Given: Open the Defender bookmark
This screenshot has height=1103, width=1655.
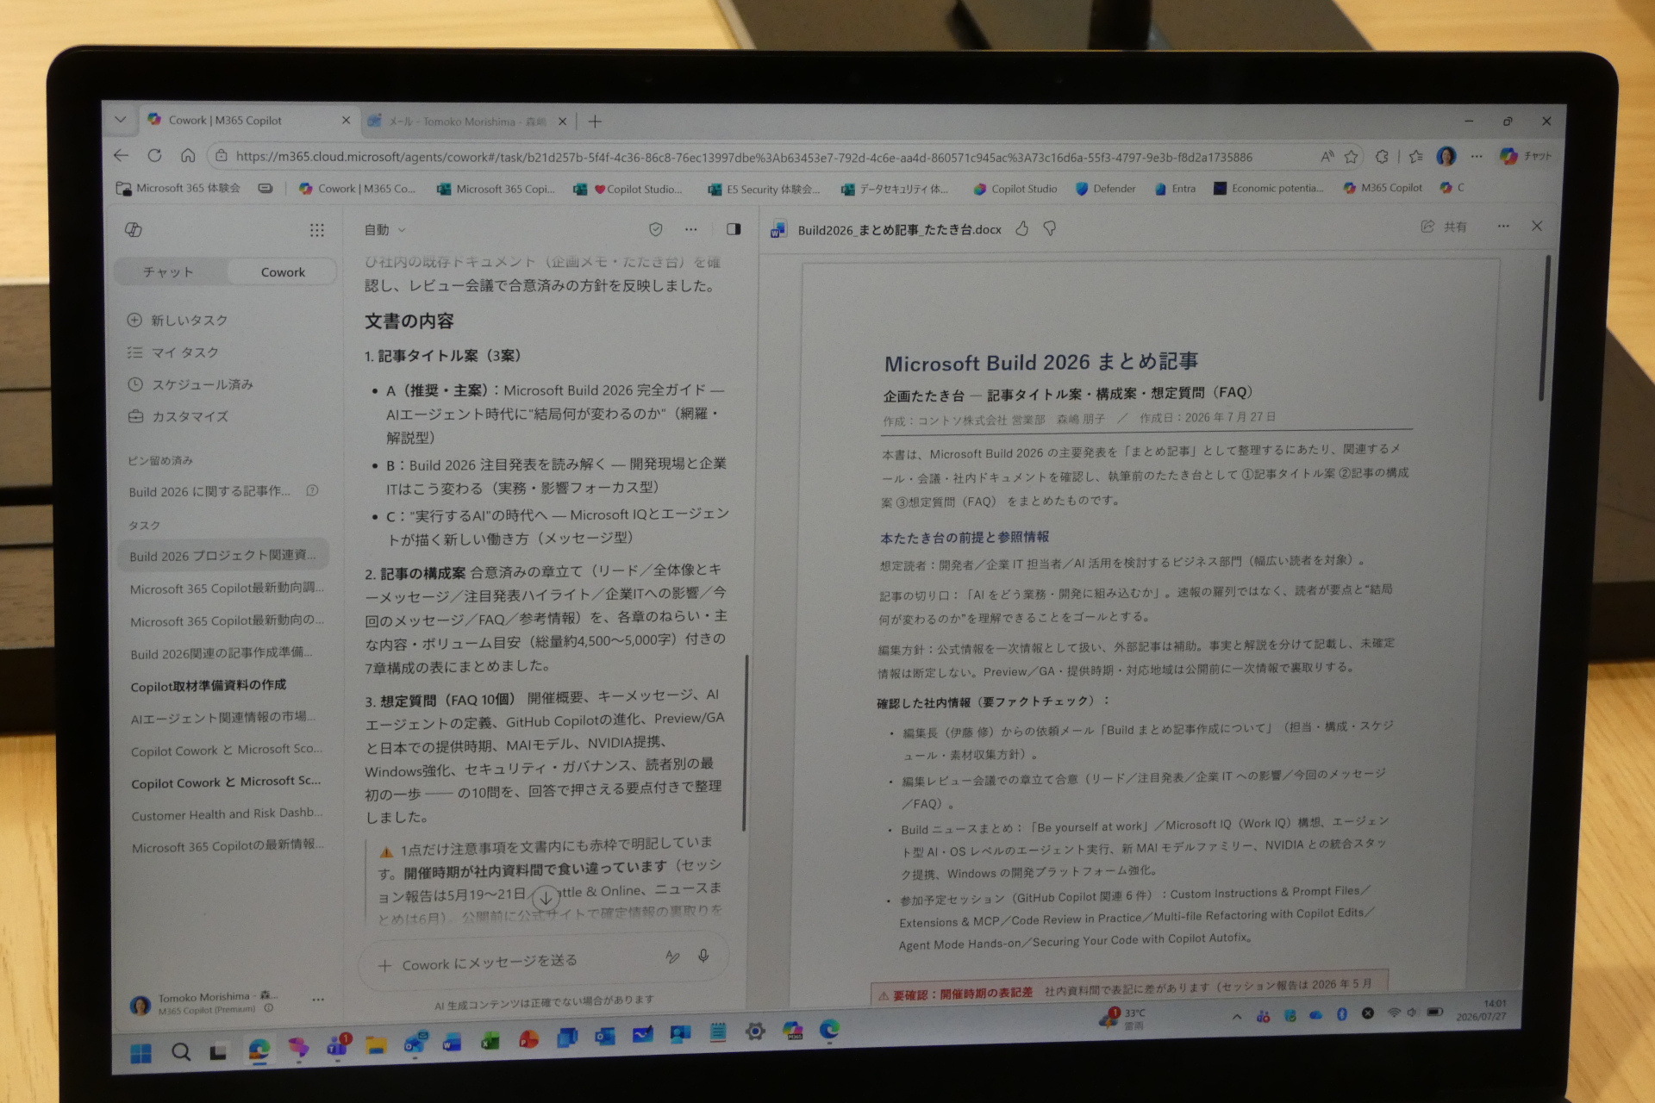Looking at the screenshot, I should click(1106, 189).
